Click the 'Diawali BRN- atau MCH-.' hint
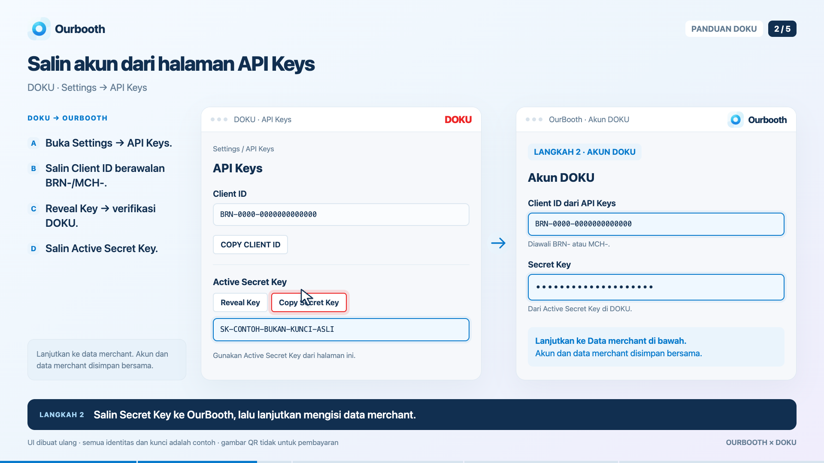The image size is (824, 463). pos(569,244)
